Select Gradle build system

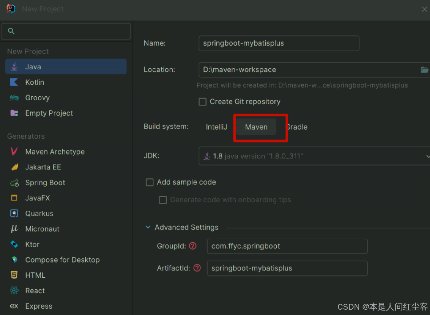[297, 127]
